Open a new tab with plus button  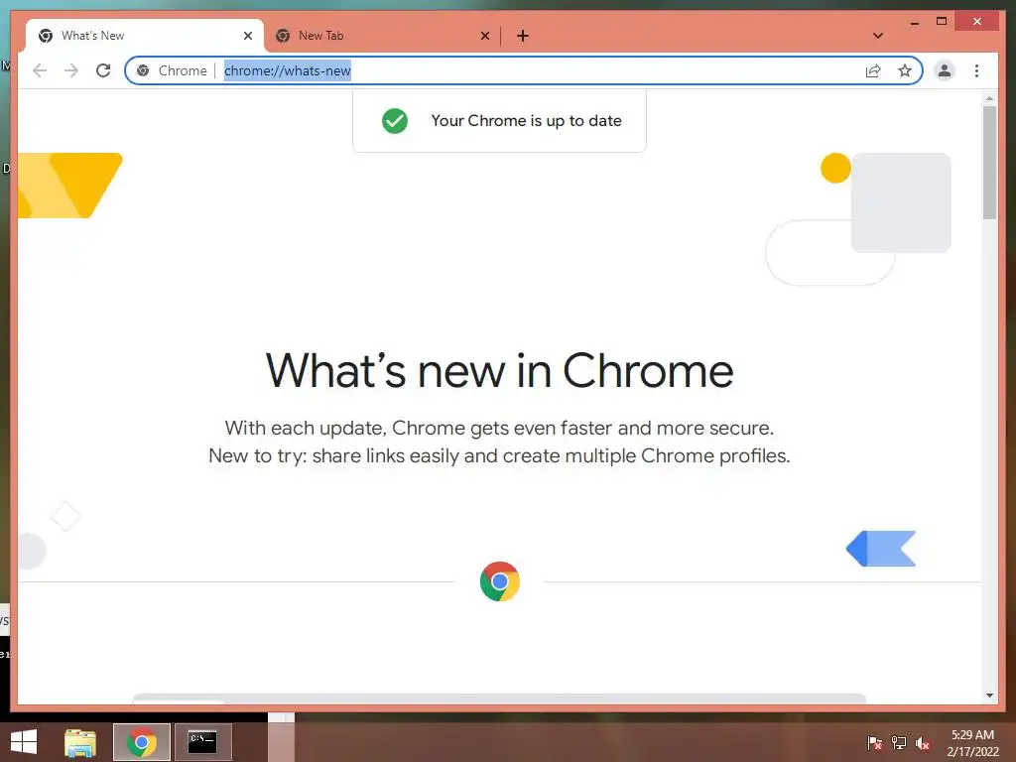coord(523,36)
